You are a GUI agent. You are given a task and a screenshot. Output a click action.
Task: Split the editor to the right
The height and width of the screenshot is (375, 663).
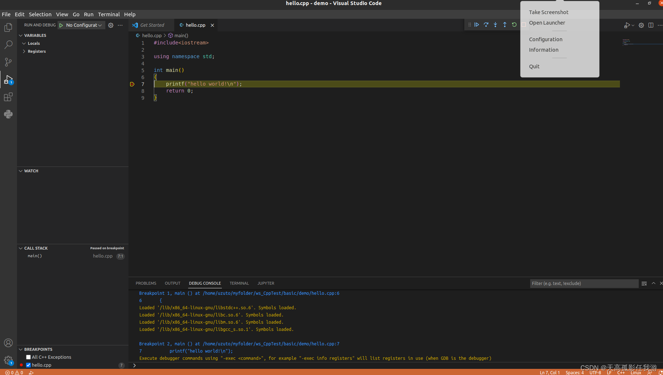pyautogui.click(x=651, y=25)
